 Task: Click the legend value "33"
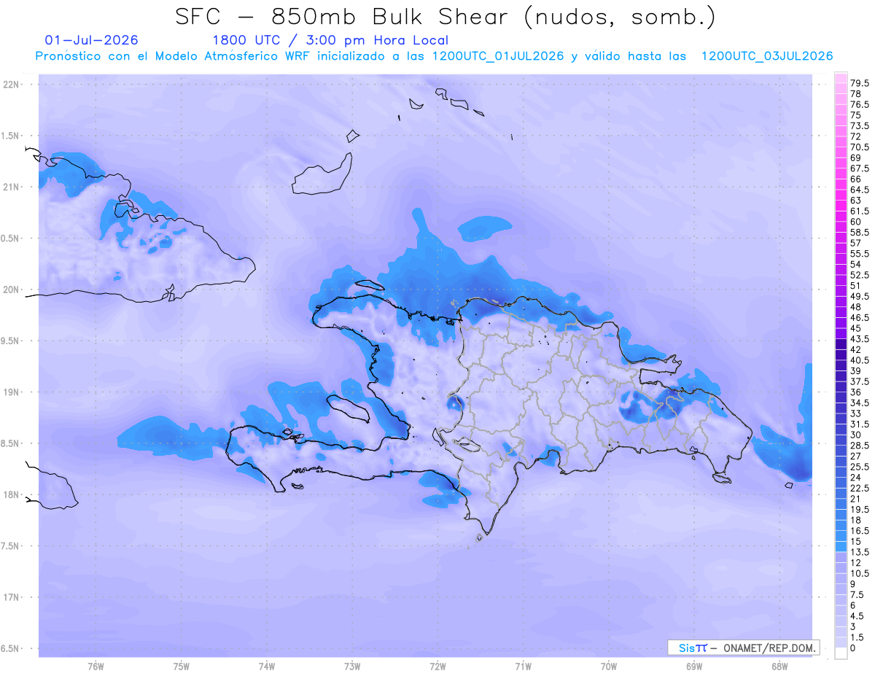click(855, 413)
